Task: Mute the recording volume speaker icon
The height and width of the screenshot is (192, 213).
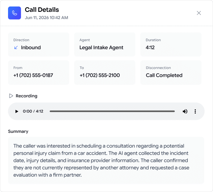Action: (x=185, y=111)
